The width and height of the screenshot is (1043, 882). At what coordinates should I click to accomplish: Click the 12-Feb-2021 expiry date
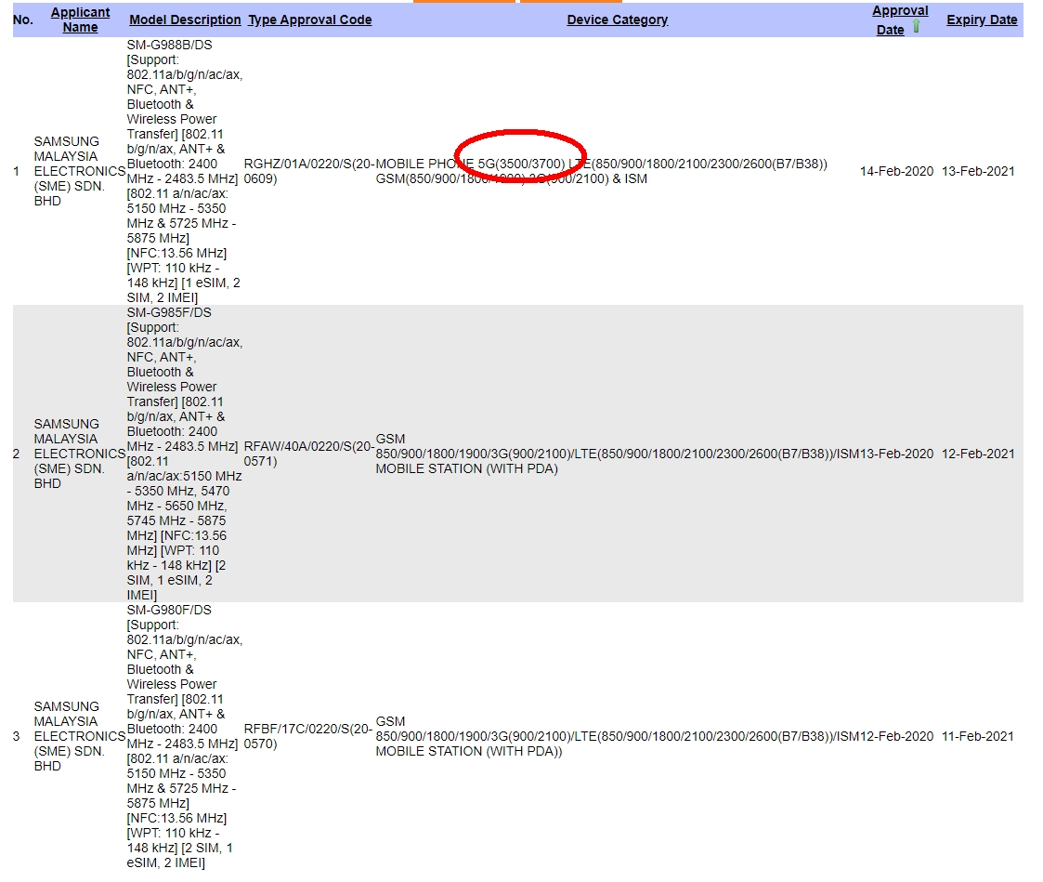coord(978,454)
